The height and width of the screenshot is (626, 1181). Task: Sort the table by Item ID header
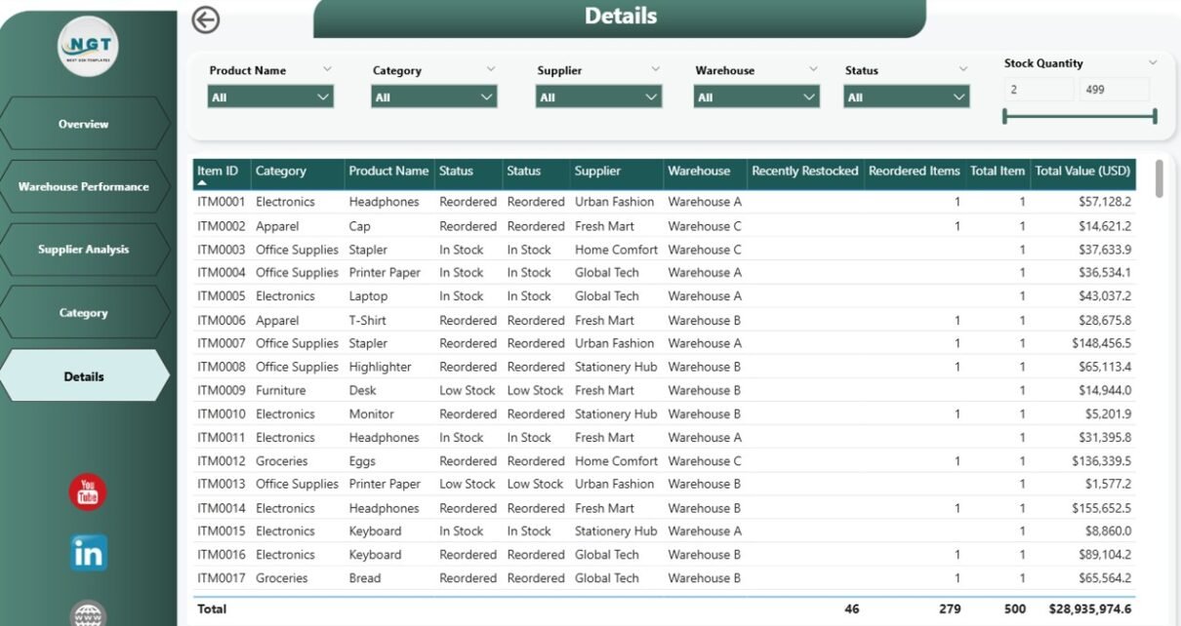[x=216, y=172]
